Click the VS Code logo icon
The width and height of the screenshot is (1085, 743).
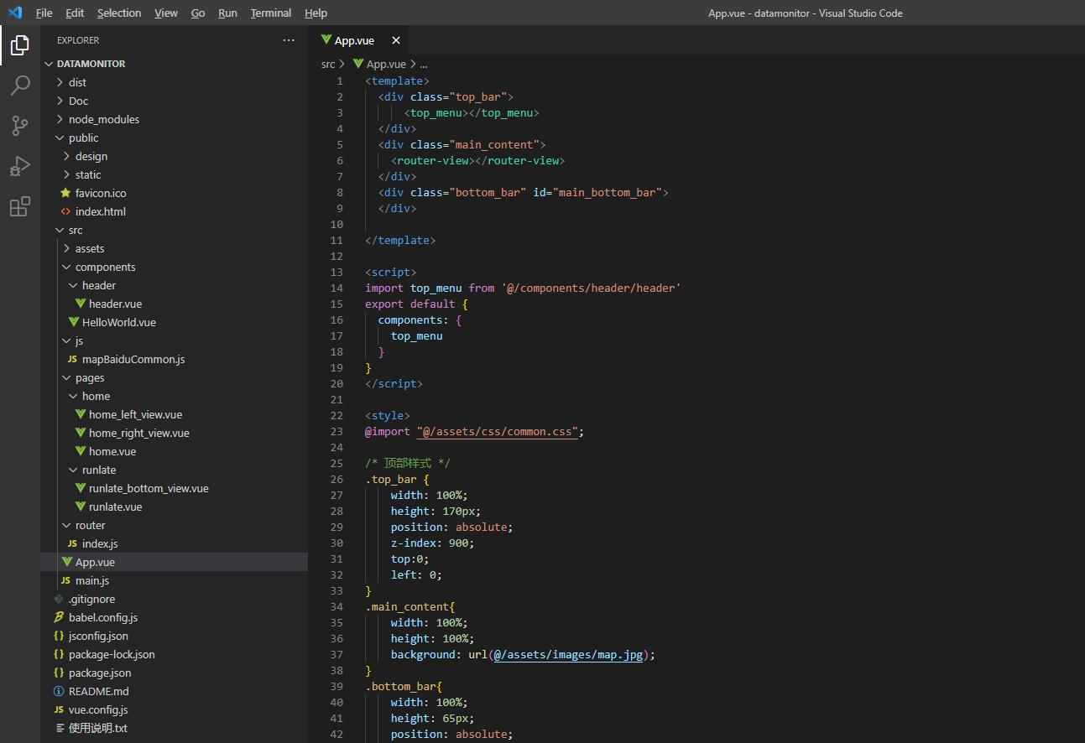[x=15, y=13]
